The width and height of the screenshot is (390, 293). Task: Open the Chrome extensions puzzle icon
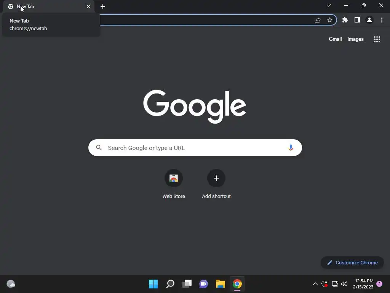(345, 20)
